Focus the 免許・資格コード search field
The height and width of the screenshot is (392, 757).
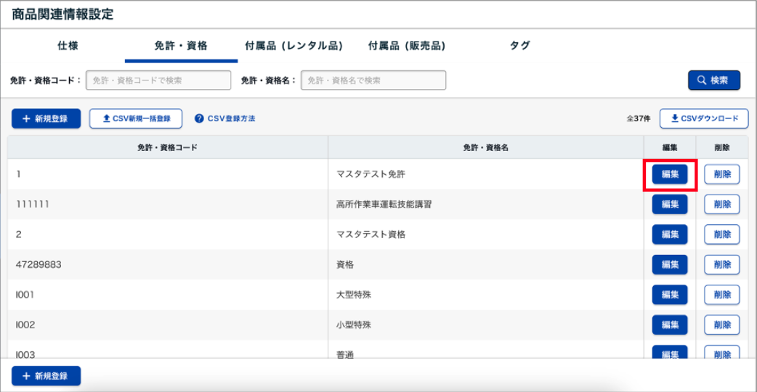tap(158, 81)
